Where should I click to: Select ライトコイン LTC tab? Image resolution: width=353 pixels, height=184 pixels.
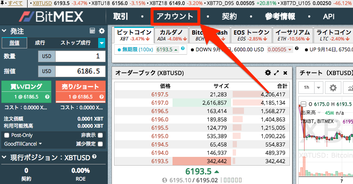click(x=333, y=35)
